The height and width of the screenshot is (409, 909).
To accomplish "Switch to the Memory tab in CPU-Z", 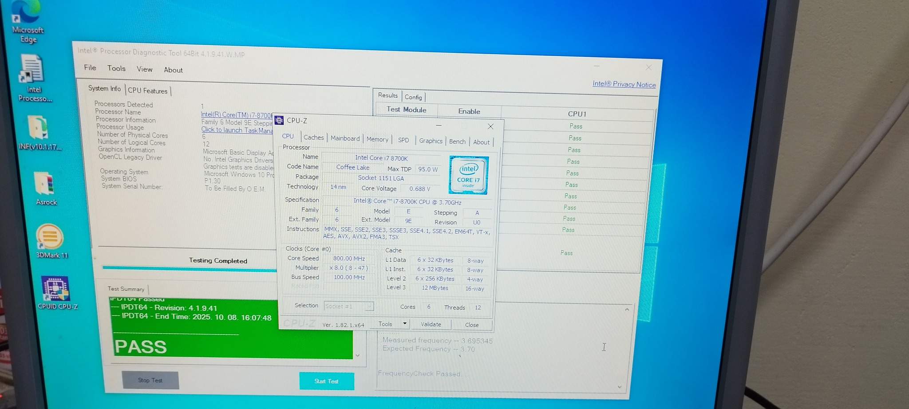I will click(377, 139).
